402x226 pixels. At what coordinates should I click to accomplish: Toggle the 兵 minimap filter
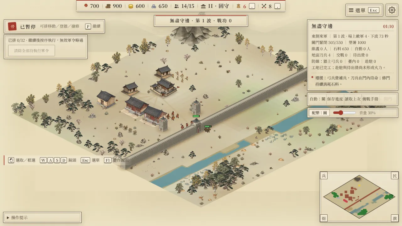[x=324, y=175]
